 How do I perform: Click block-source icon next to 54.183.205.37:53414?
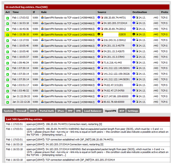[102, 23]
